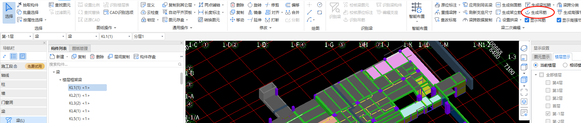Image resolution: width=581 pixels, height=123 pixels.
Task: Check the 第3层 floor checkbox
Action: (x=548, y=90)
